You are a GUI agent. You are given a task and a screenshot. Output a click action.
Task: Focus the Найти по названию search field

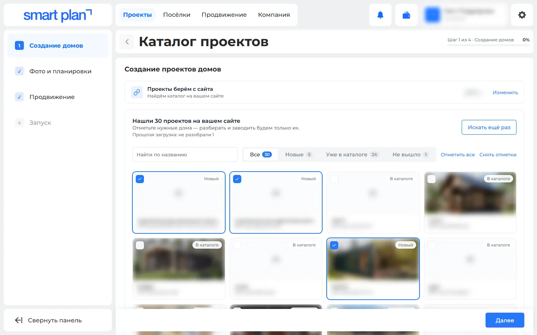(x=185, y=154)
